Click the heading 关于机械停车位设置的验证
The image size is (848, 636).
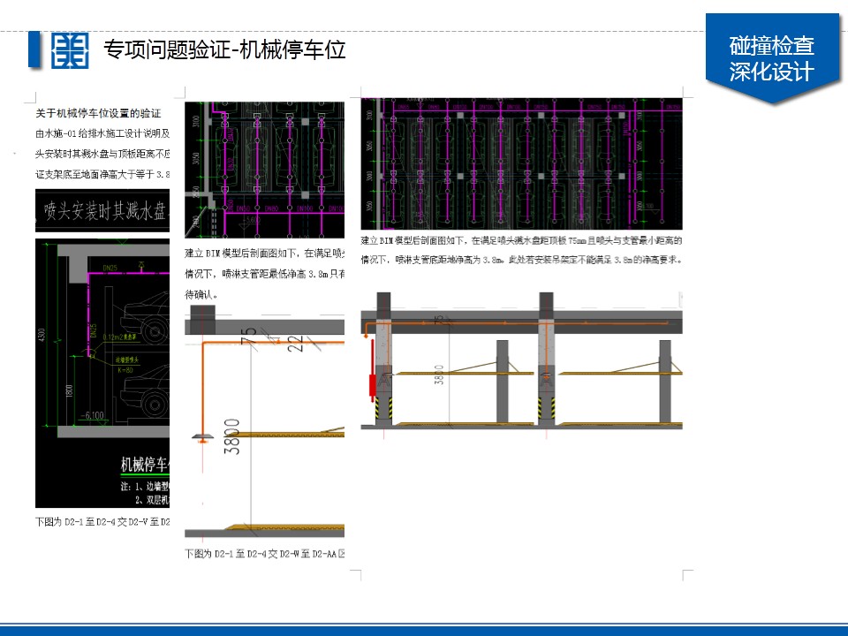point(98,113)
